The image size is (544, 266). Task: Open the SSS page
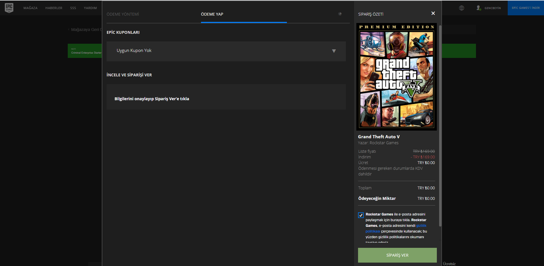(x=73, y=8)
